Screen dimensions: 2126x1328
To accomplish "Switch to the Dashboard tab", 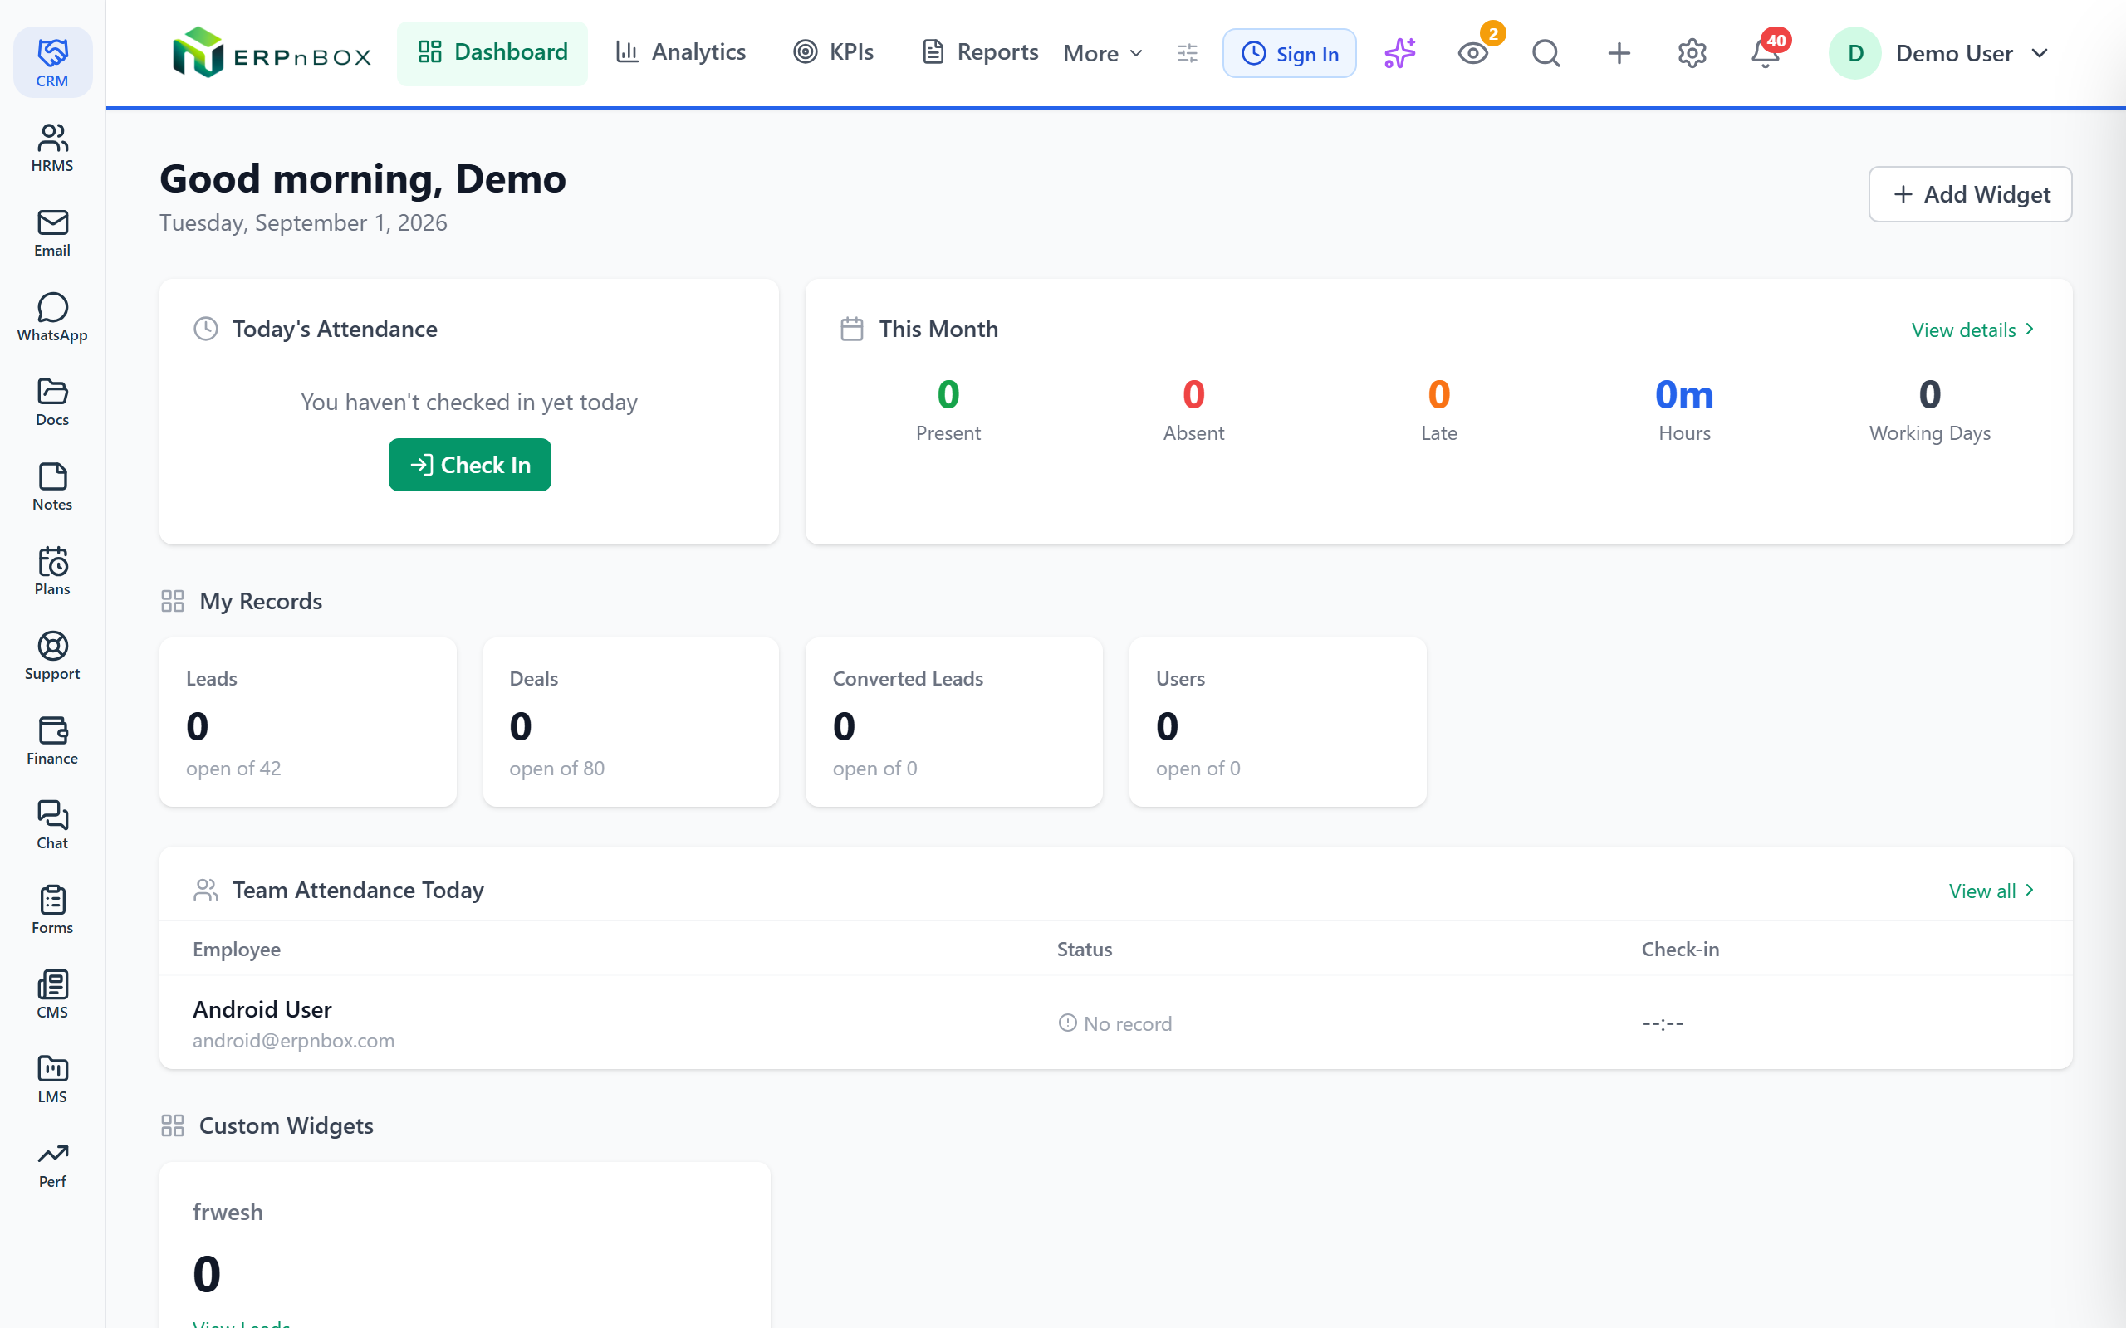I will pyautogui.click(x=492, y=52).
